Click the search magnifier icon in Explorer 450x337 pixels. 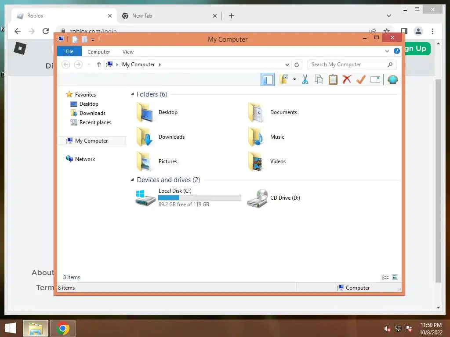[390, 65]
